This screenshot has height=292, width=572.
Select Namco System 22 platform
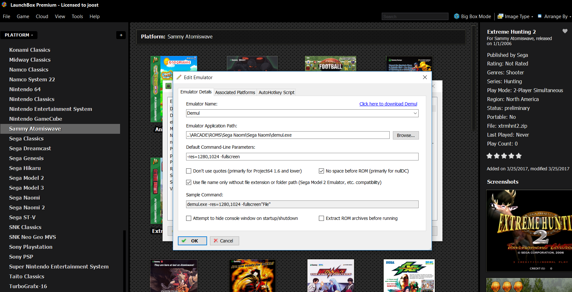pyautogui.click(x=32, y=79)
